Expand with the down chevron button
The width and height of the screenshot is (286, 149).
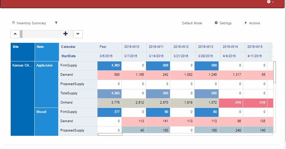click(x=78, y=34)
